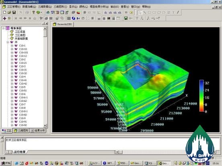This screenshot has height=166, width=222.
Task: Click Internet Explorer quick launch icon
Action: (x=16, y=163)
